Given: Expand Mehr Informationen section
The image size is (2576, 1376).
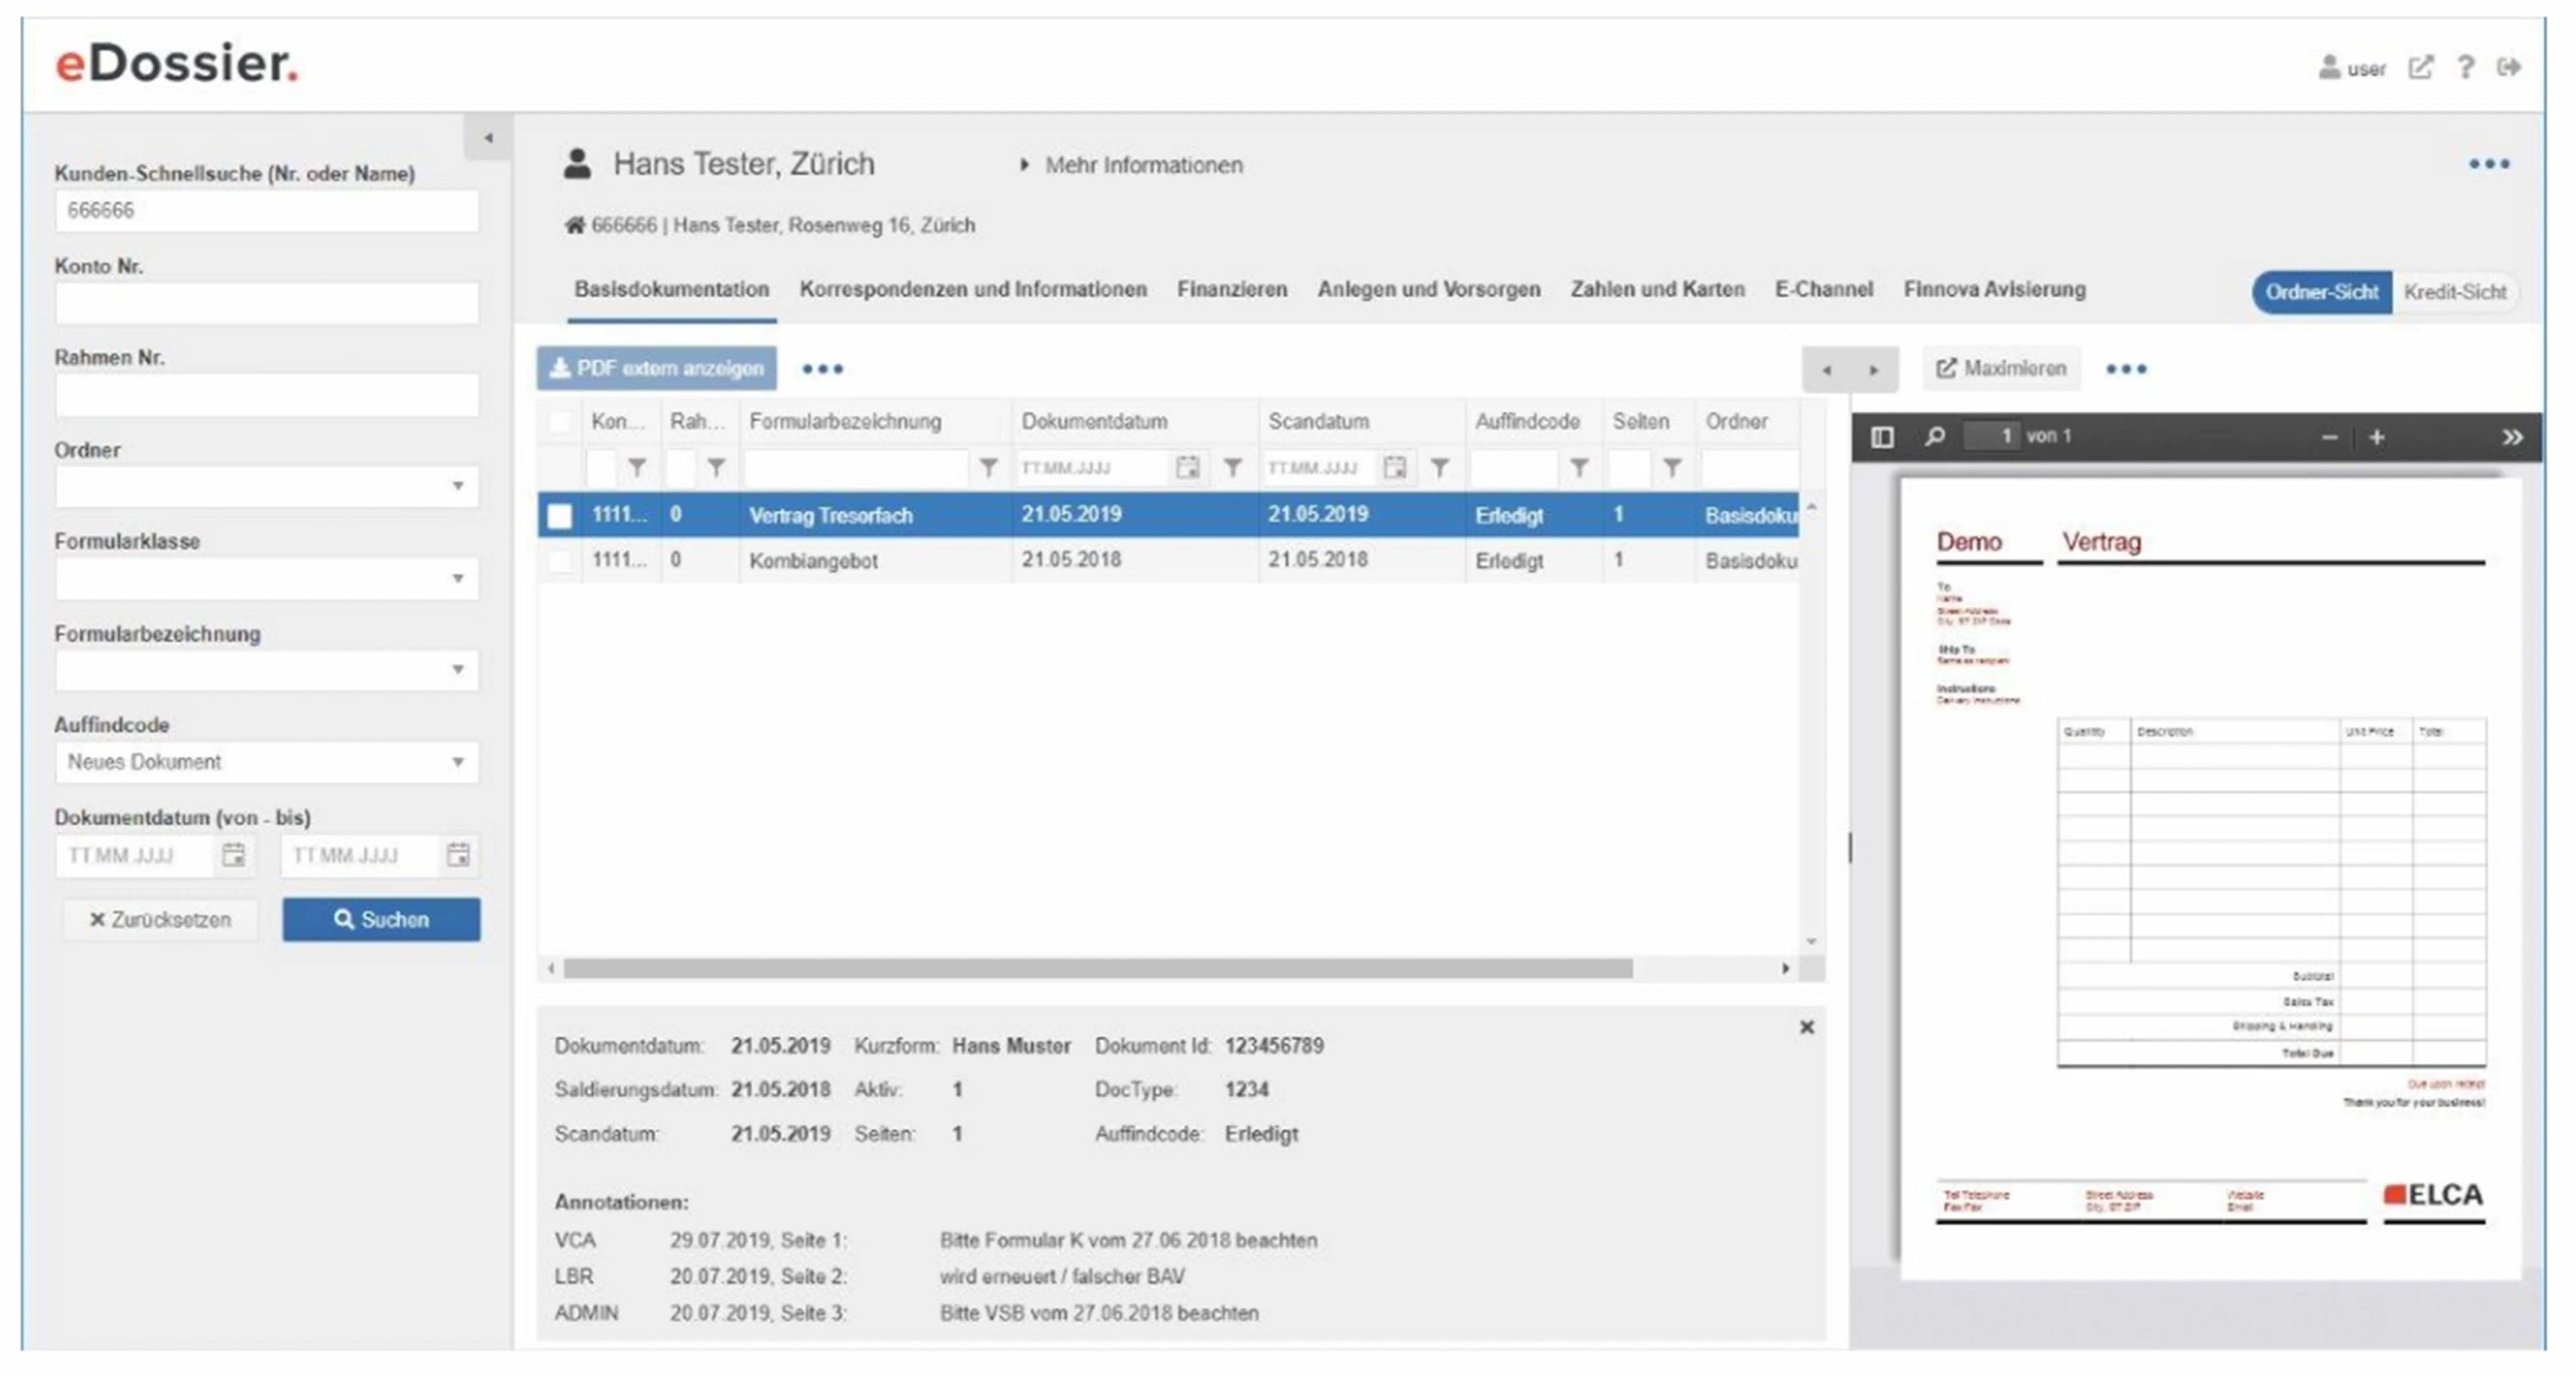Looking at the screenshot, I should (x=1132, y=165).
